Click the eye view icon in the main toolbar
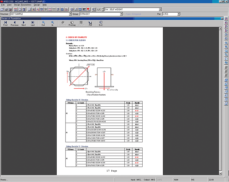This screenshot has height=182, width=229. tap(72, 9)
